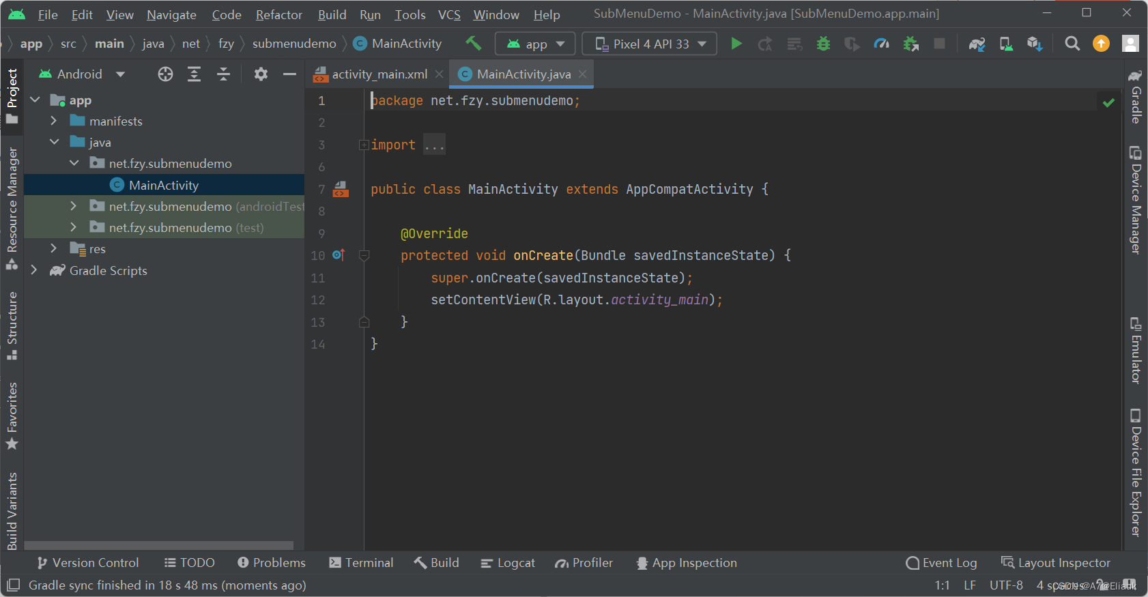Collapse the app module node
The height and width of the screenshot is (597, 1148).
pos(35,100)
